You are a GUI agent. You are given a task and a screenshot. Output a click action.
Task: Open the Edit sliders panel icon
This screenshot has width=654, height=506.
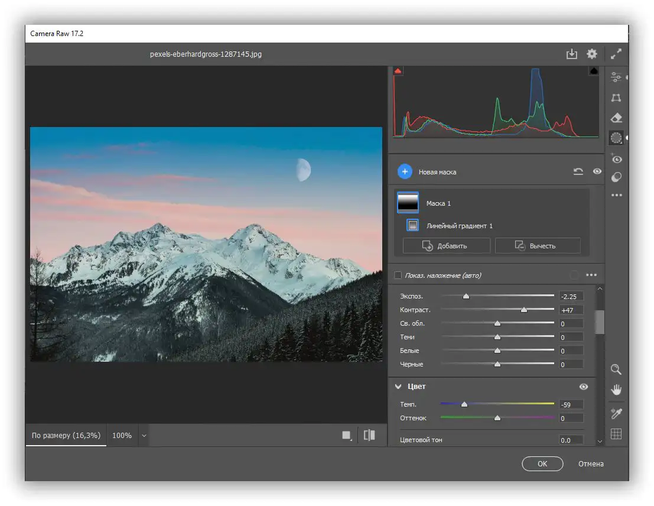coord(616,77)
